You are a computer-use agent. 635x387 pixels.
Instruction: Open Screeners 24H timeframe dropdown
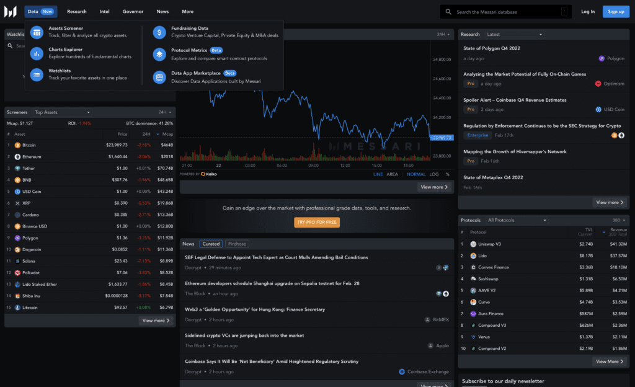165,112
